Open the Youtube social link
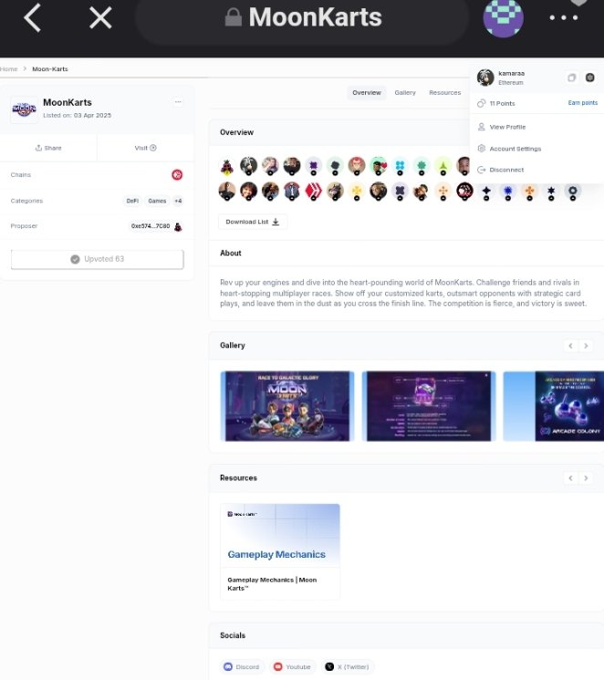The width and height of the screenshot is (604, 680). coord(292,666)
